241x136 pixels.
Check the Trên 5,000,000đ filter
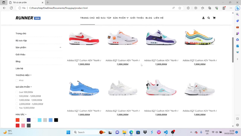pos(17,108)
